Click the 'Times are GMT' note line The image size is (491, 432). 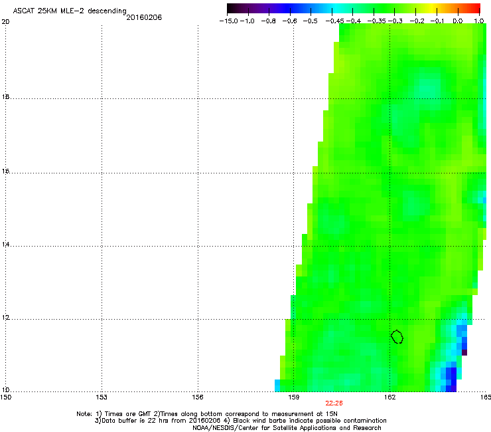pos(207,414)
